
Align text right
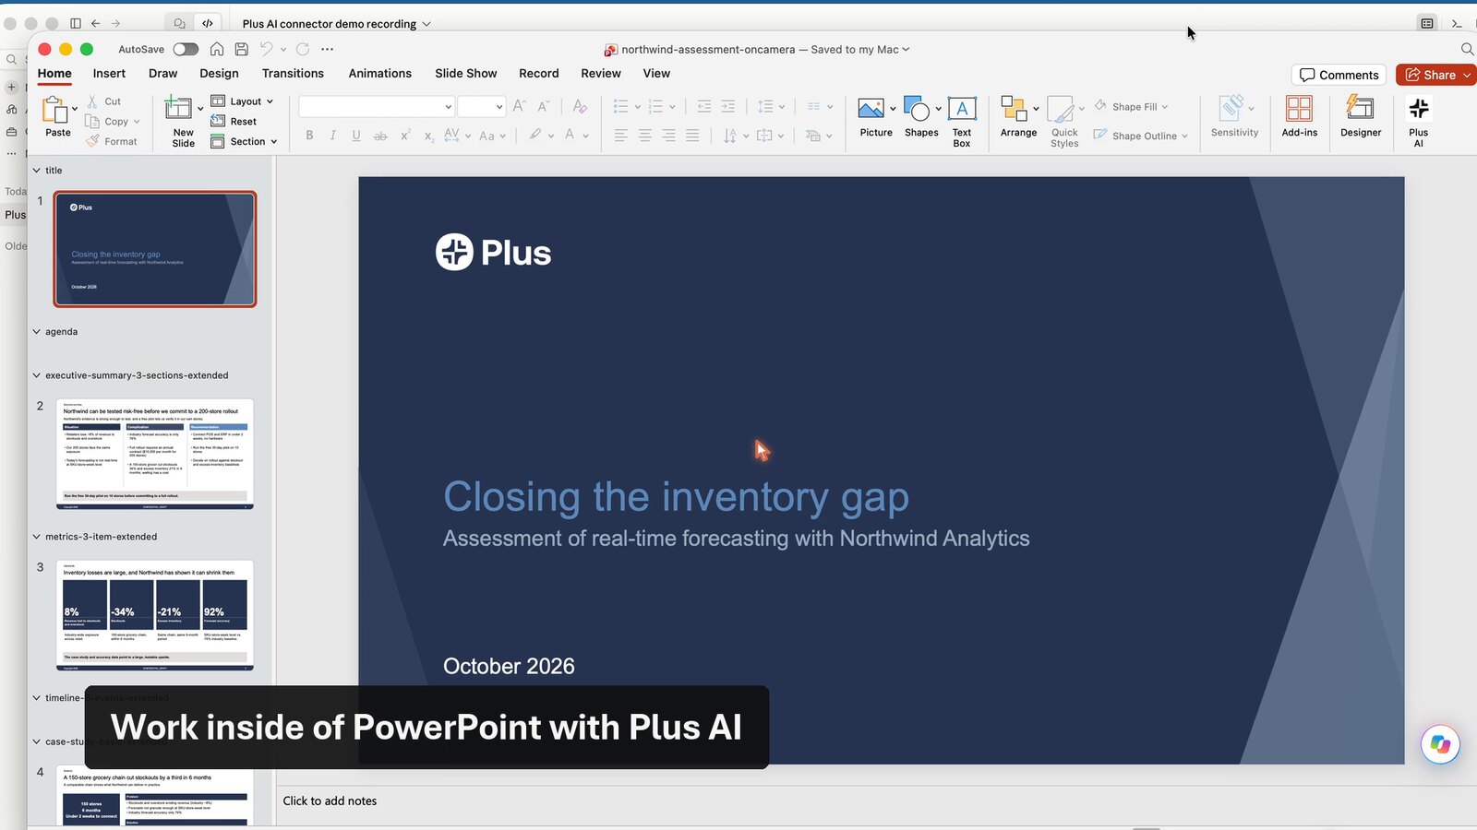[x=668, y=136]
